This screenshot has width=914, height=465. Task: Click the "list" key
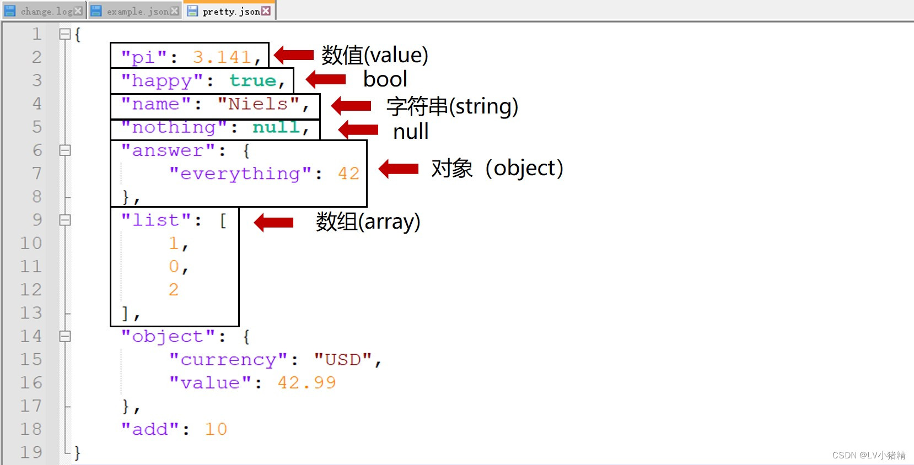[156, 220]
